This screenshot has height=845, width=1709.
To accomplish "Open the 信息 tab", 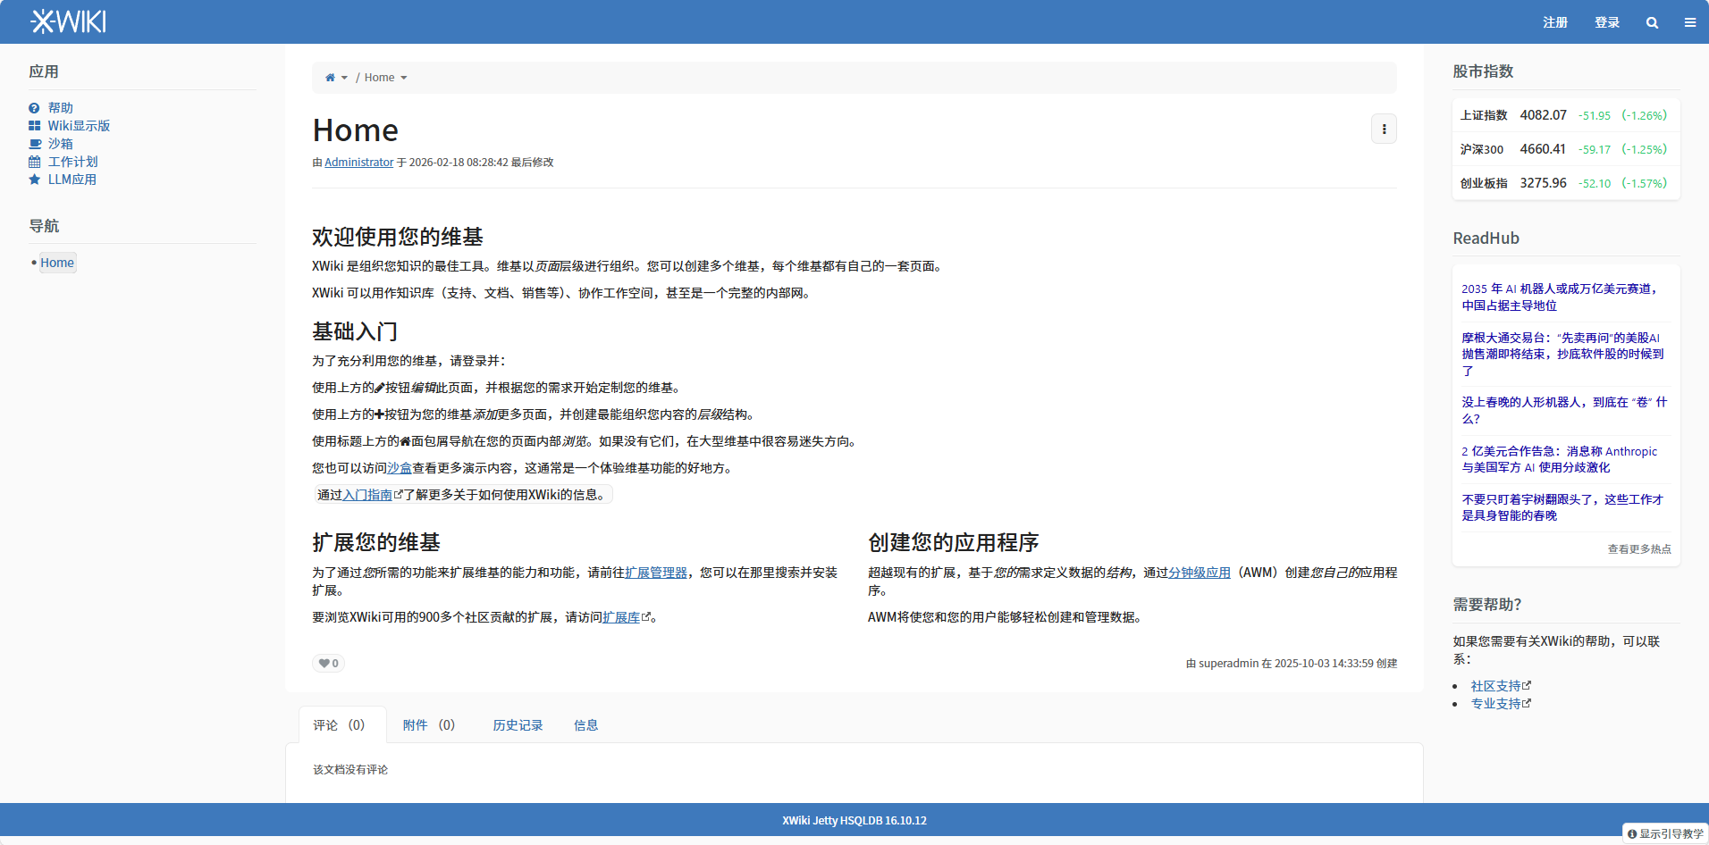I will (x=585, y=725).
